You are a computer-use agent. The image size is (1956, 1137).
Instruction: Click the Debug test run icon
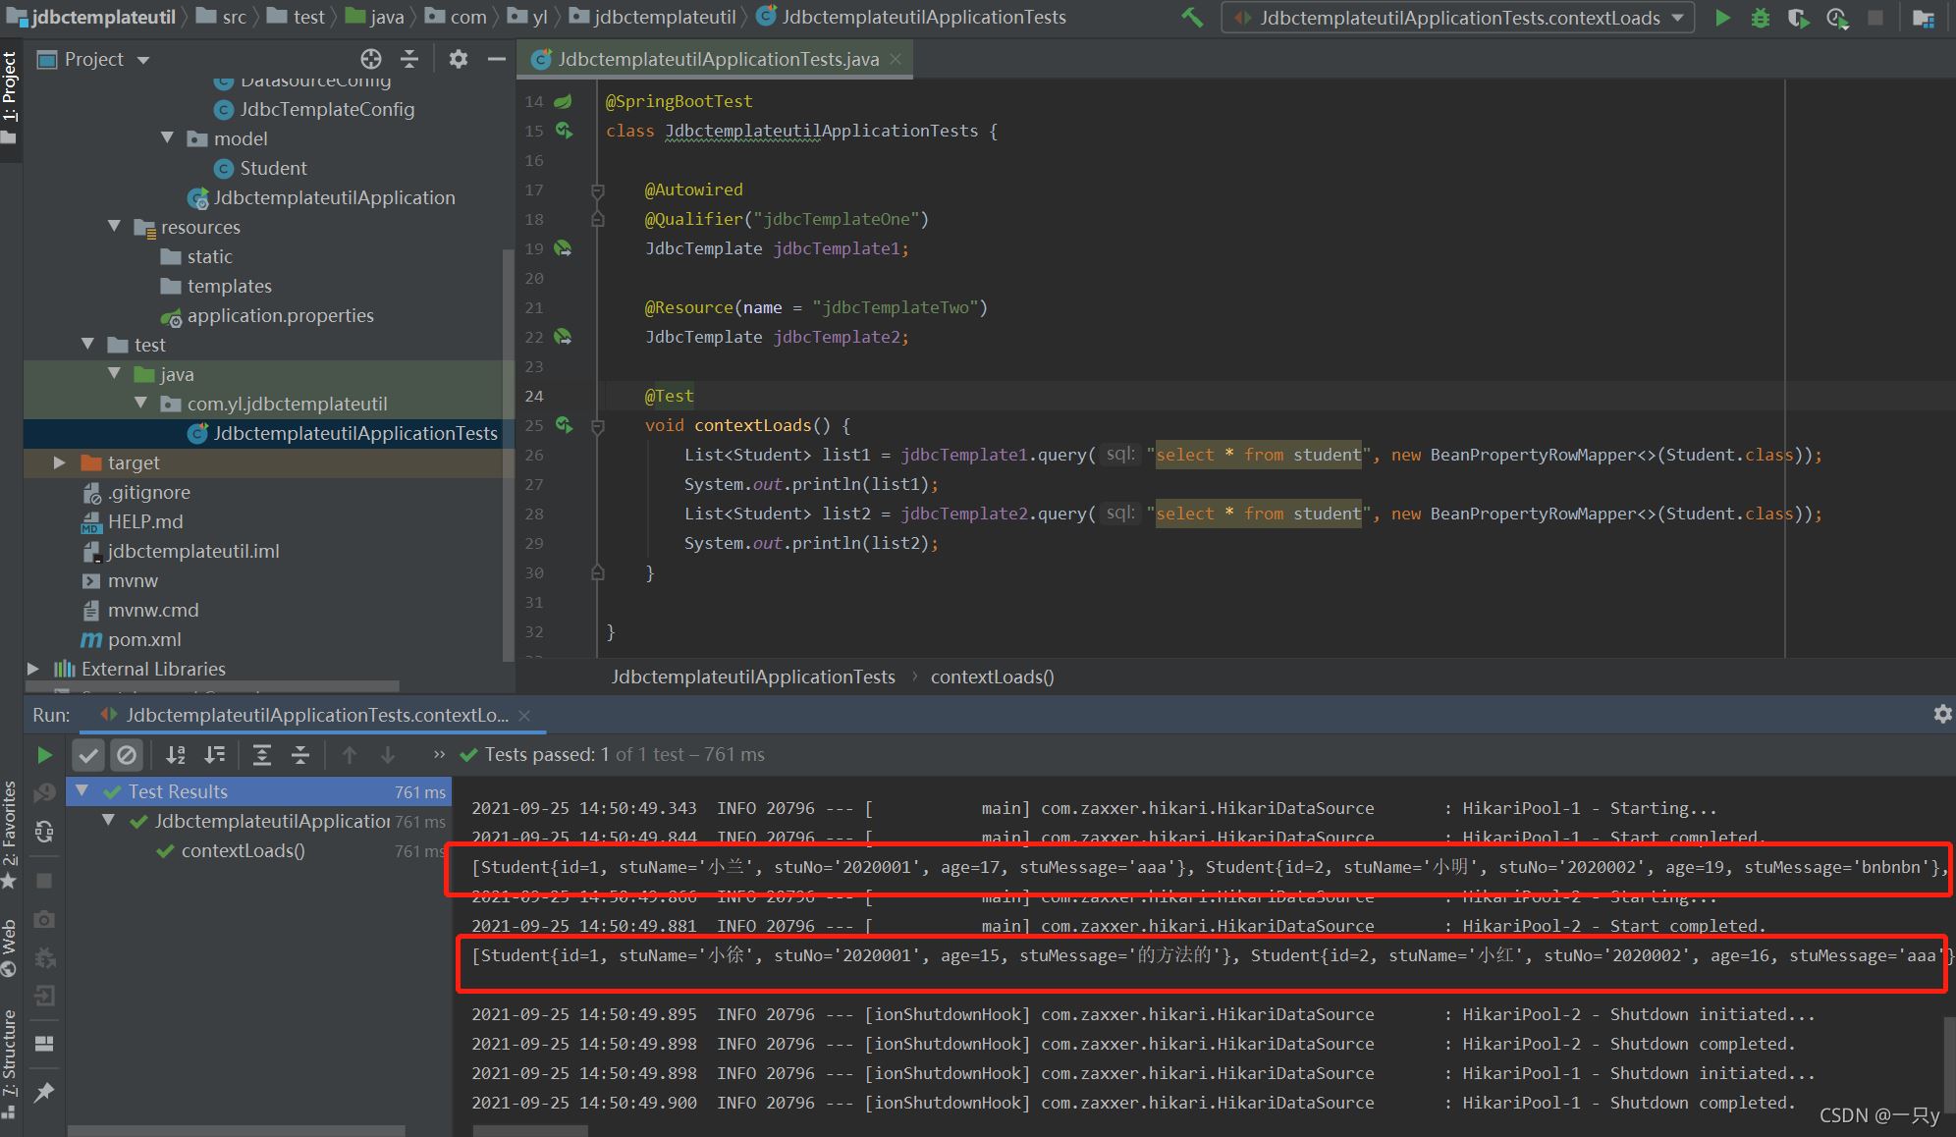[1759, 19]
